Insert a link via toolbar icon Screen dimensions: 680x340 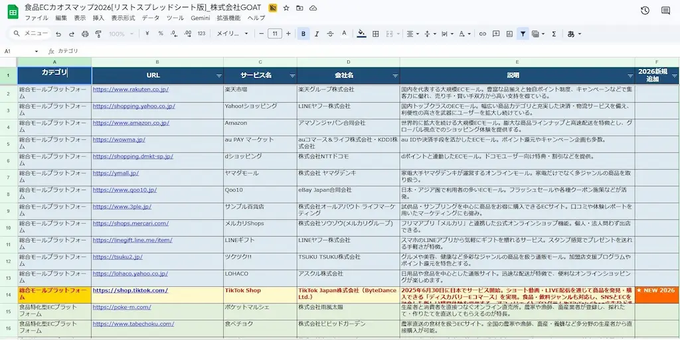pyautogui.click(x=482, y=34)
